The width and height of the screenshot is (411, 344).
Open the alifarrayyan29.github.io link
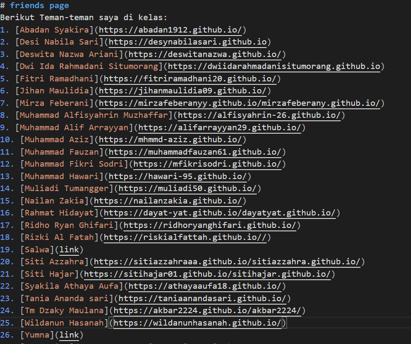click(x=219, y=128)
